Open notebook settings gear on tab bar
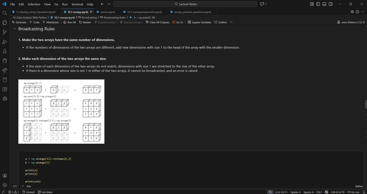 tap(352, 11)
